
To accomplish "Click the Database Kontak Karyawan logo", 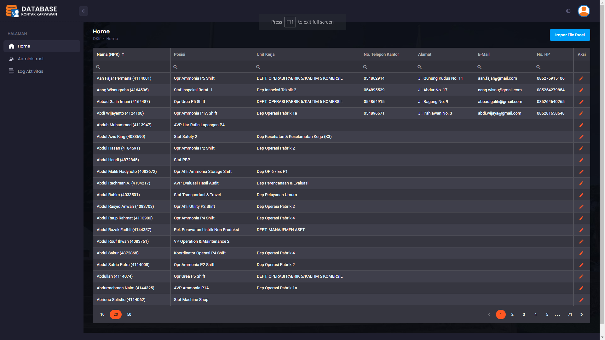I will (32, 11).
